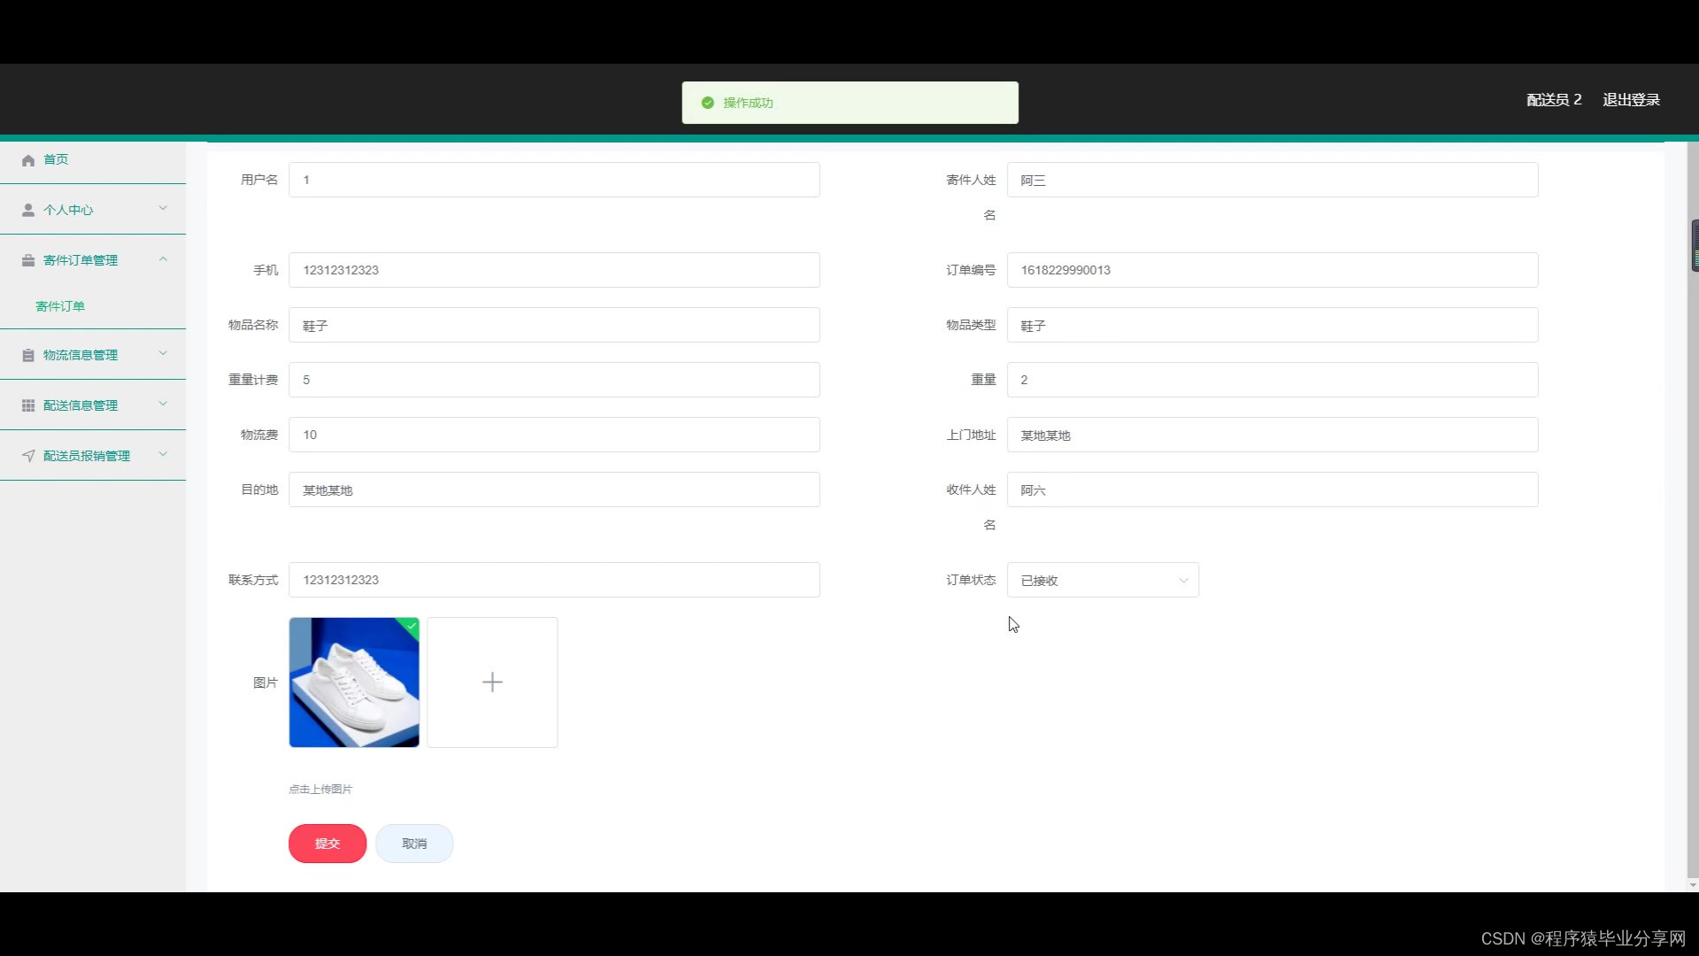
Task: Collapse the 寄件订单管理 menu chevron
Action: point(163,259)
